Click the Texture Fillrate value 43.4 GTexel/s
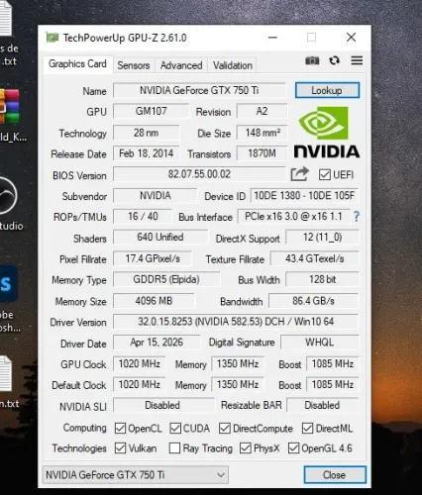The width and height of the screenshot is (422, 495). (x=315, y=258)
